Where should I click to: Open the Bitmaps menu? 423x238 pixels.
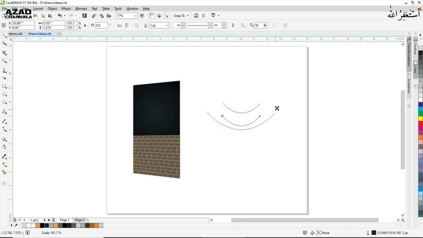pyautogui.click(x=81, y=9)
